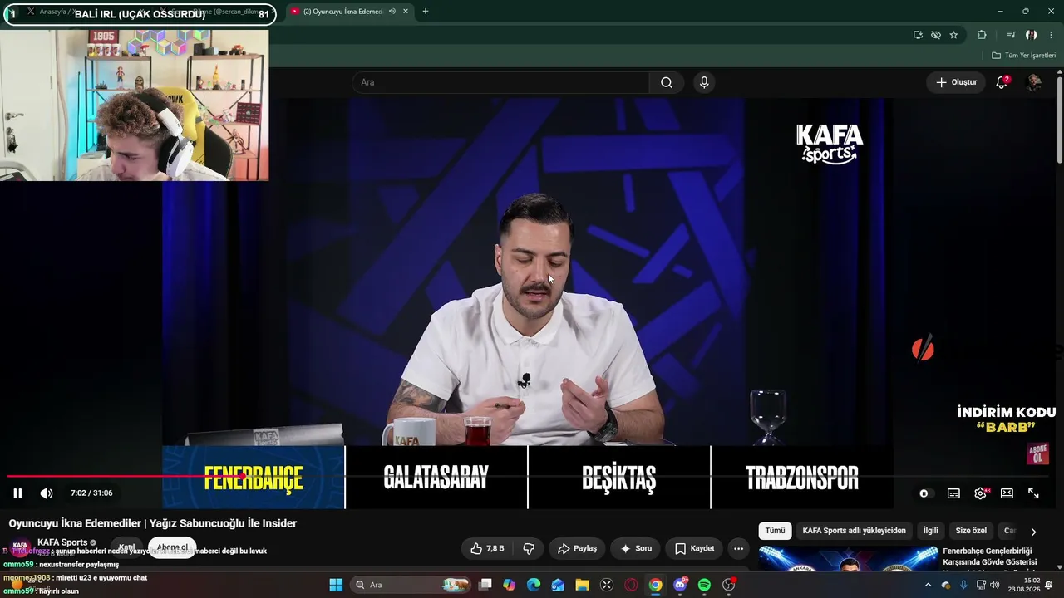Focus the YouTube search field
1064x598 pixels.
point(500,82)
